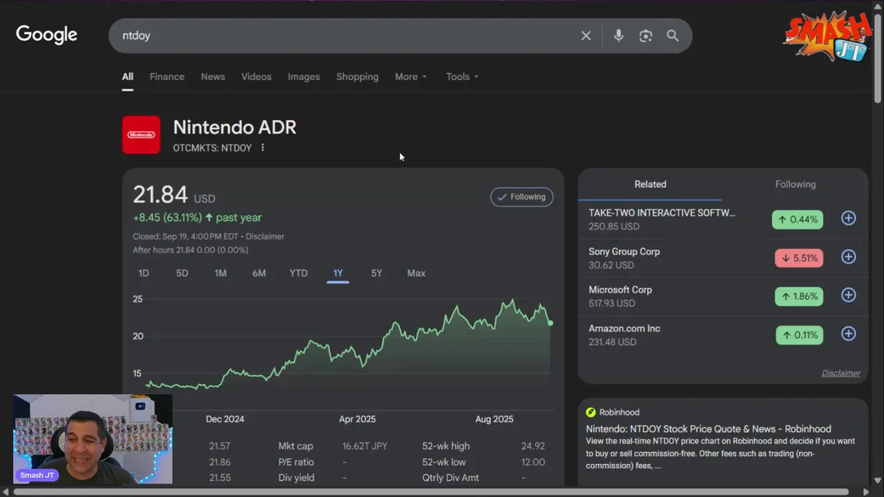Click the vertical page scrollbar
The image size is (884, 497).
878,59
